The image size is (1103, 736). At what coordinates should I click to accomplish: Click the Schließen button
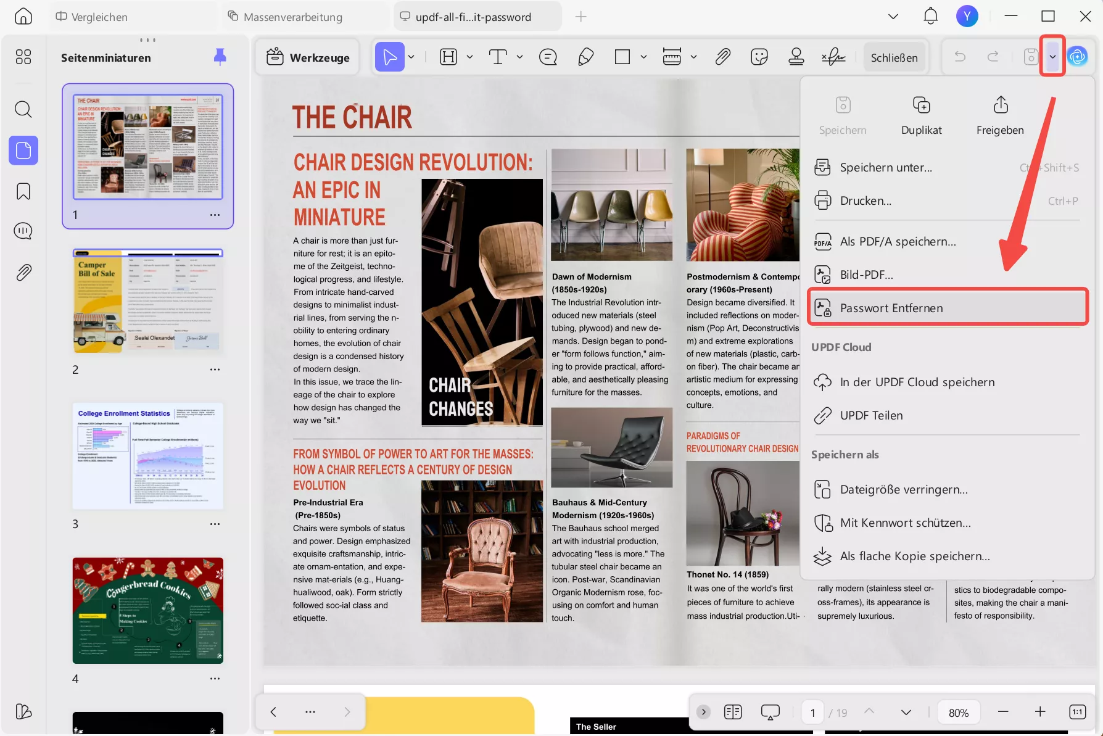tap(894, 57)
